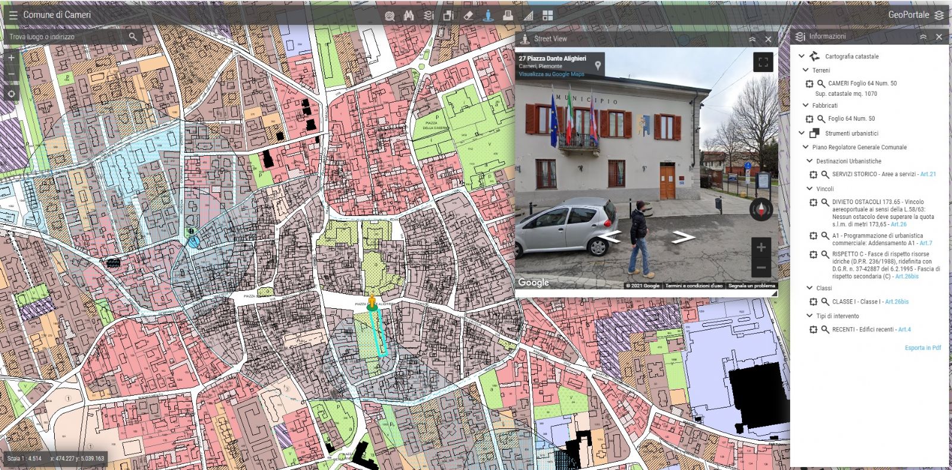
Task: Collapse the Vincoli group
Action: 809,189
